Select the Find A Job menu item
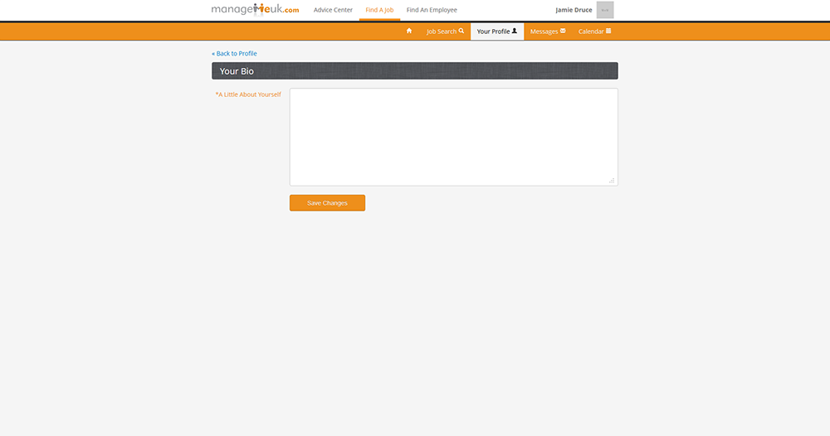 tap(379, 10)
